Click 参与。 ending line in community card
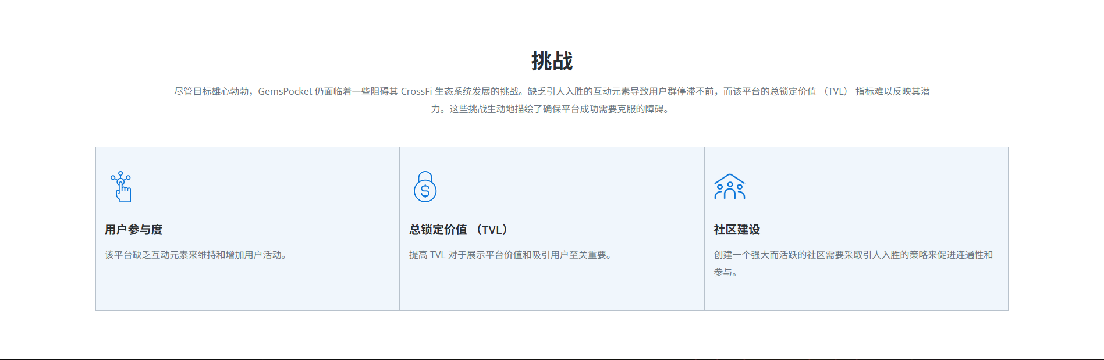1104x360 pixels. 726,272
